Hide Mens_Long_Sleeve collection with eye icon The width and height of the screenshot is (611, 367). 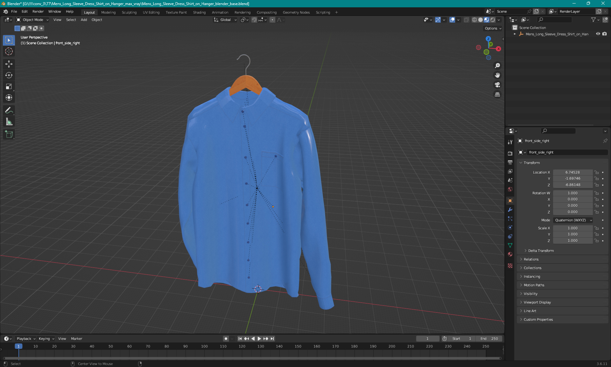coord(598,34)
